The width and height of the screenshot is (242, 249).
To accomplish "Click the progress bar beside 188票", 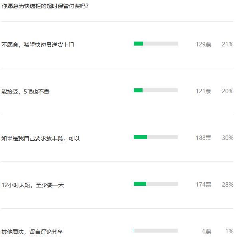I will 156,137.
